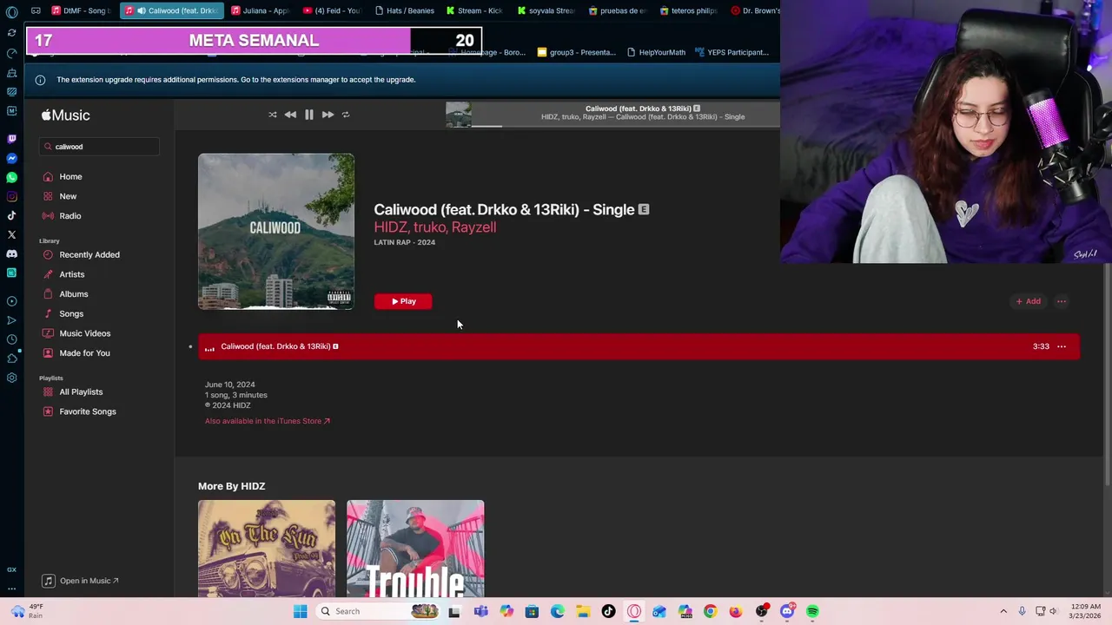Click the Caliwood album cover art
The height and width of the screenshot is (625, 1112).
click(x=276, y=232)
